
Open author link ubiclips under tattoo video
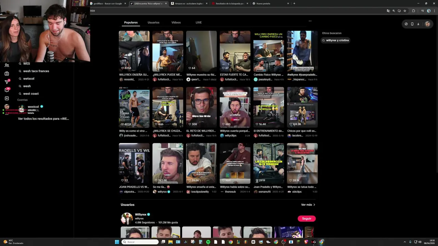[297, 192]
